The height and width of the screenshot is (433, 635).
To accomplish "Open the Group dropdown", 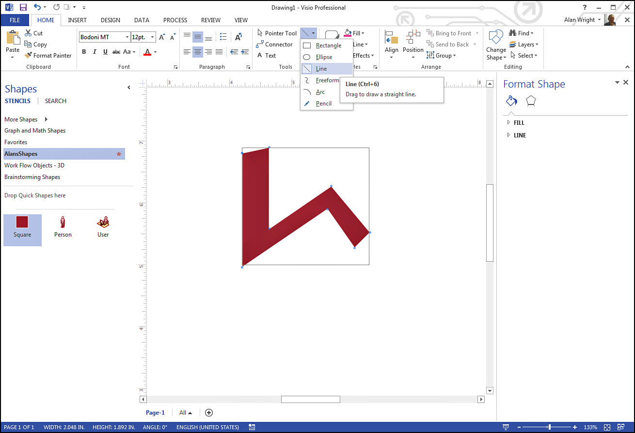I will 442,56.
